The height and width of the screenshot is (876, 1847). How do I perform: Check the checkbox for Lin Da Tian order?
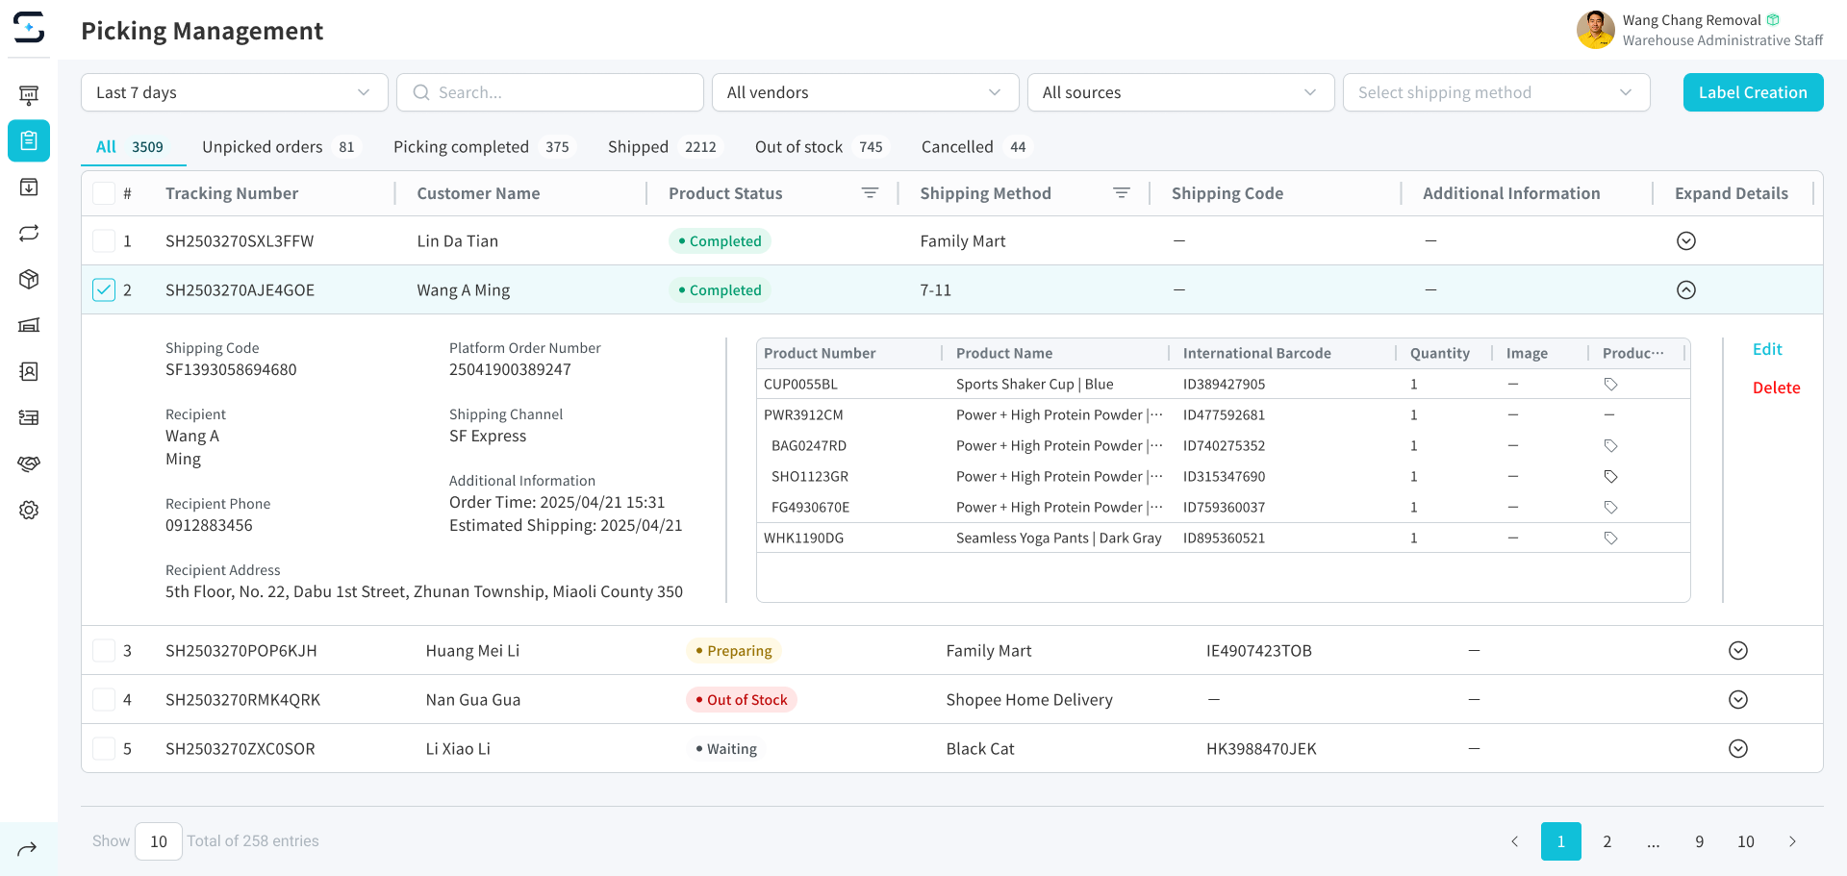pos(104,241)
